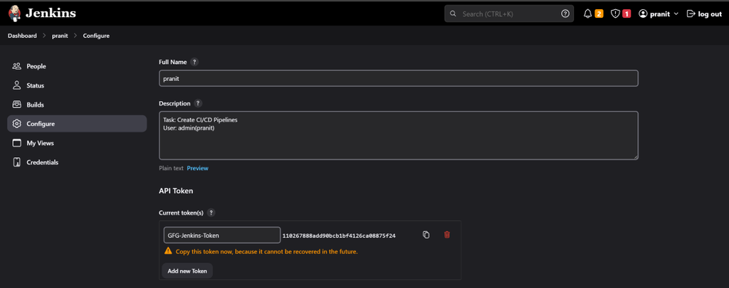Open pranit user profile link in header

660,14
